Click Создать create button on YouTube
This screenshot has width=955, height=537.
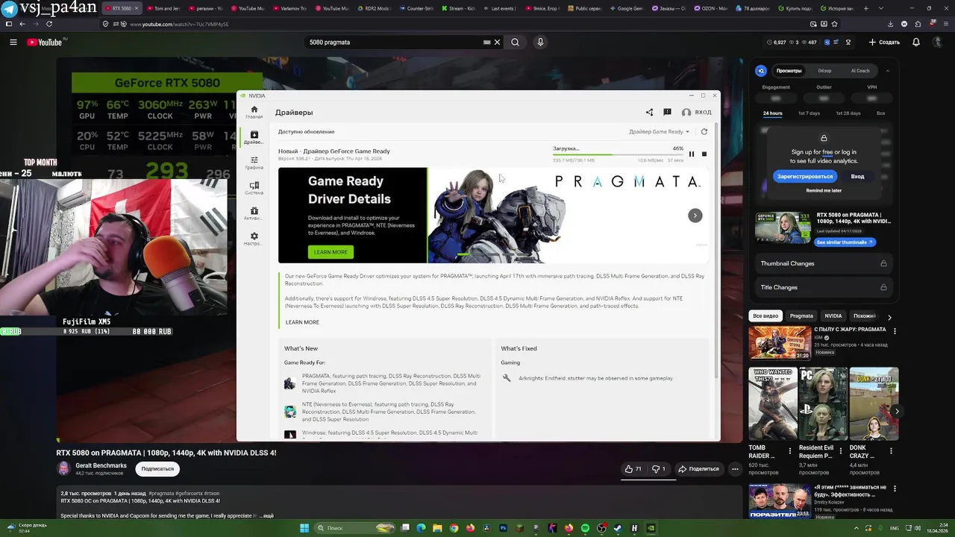885,43
